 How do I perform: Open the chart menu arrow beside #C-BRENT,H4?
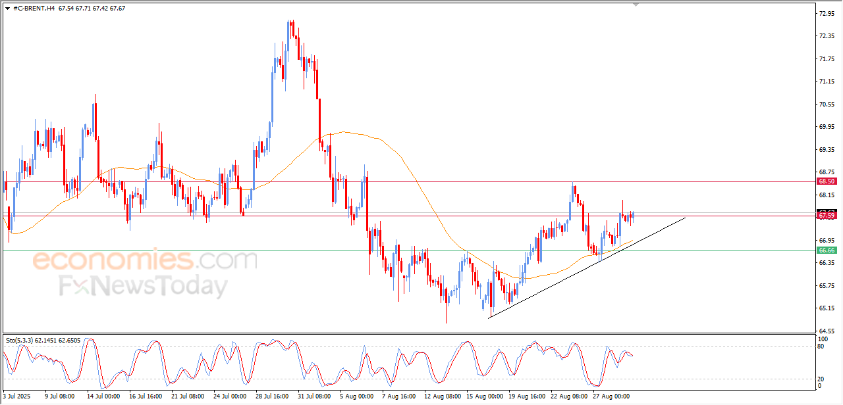[x=7, y=8]
